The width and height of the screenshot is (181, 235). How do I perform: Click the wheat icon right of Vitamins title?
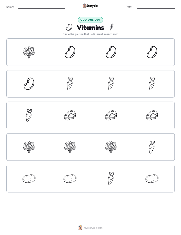tap(112, 27)
